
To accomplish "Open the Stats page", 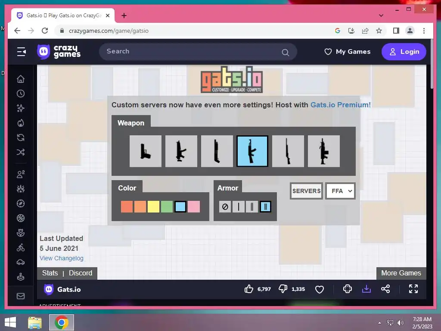I will click(50, 273).
